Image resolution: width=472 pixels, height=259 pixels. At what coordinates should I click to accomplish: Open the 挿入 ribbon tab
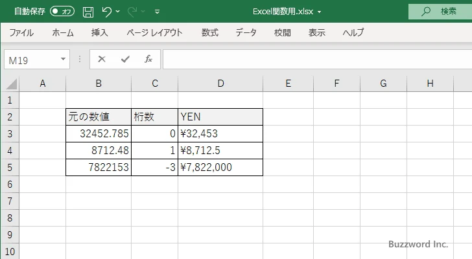tap(99, 32)
